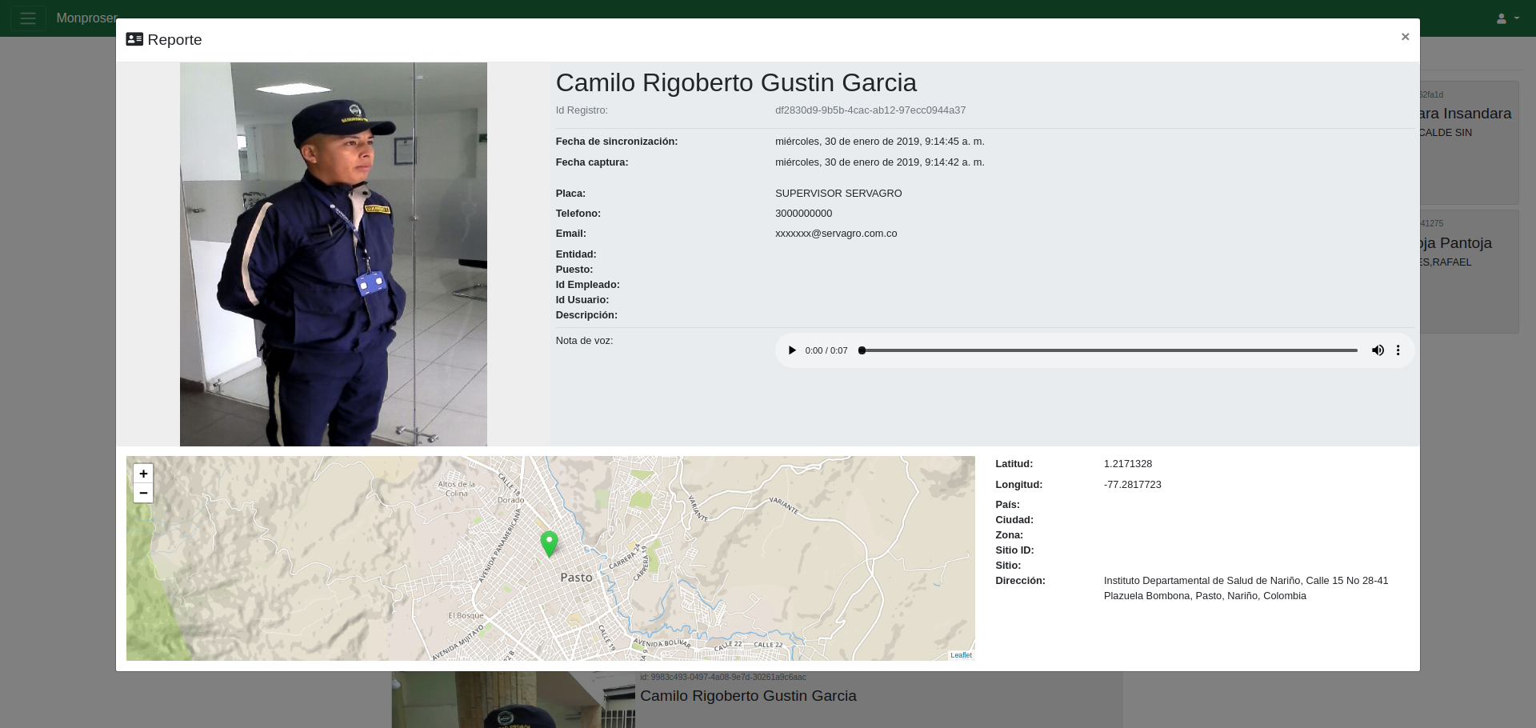The height and width of the screenshot is (728, 1536).
Task: Click the Dirección address text
Action: (1245, 588)
